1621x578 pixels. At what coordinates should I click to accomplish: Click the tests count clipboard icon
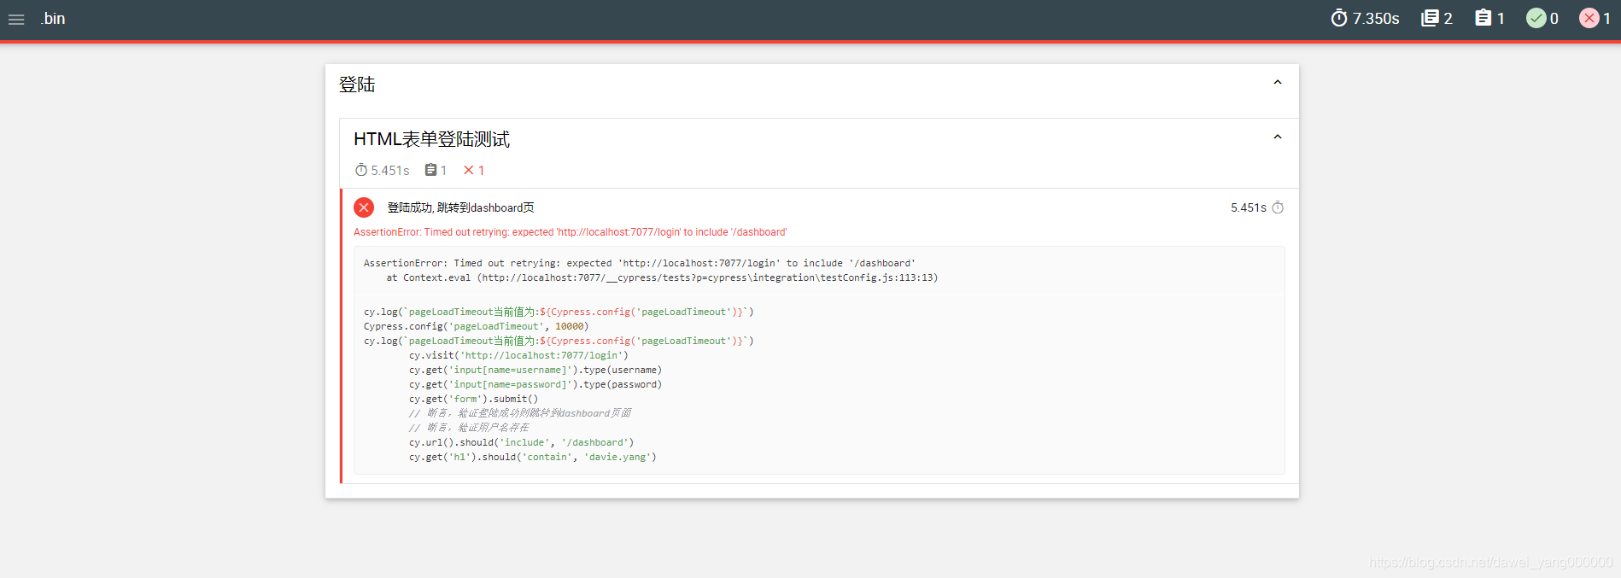pos(1483,18)
